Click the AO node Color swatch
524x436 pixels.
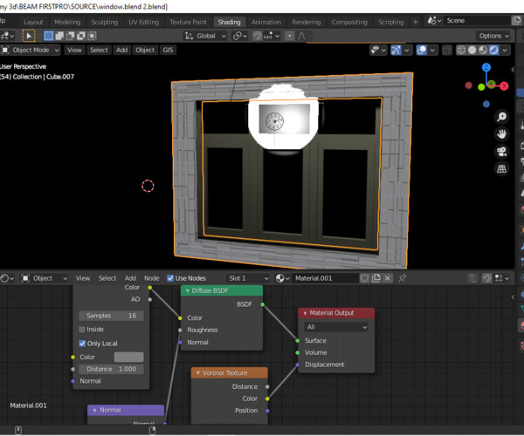(128, 358)
